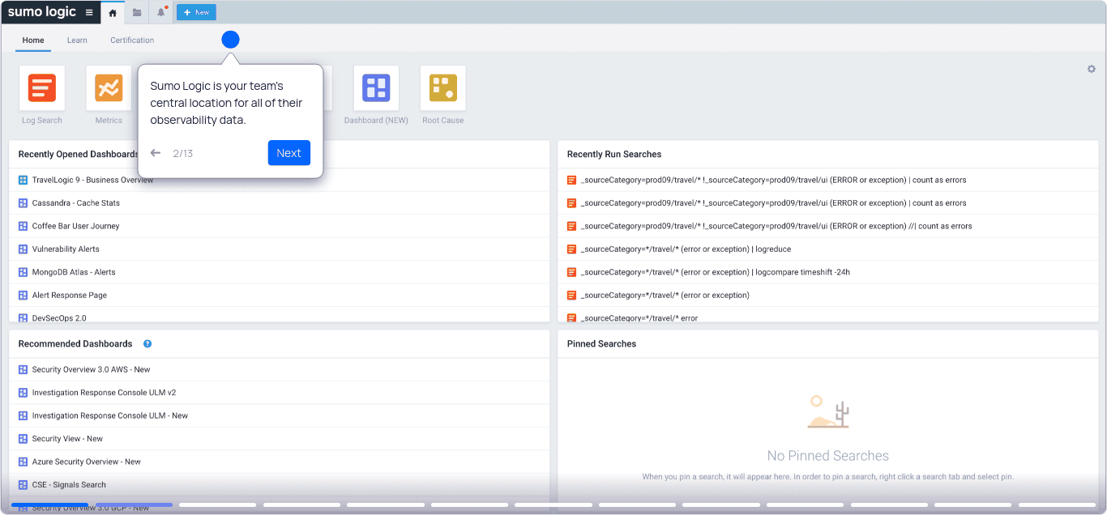Switch to the Learn tab

(x=77, y=40)
